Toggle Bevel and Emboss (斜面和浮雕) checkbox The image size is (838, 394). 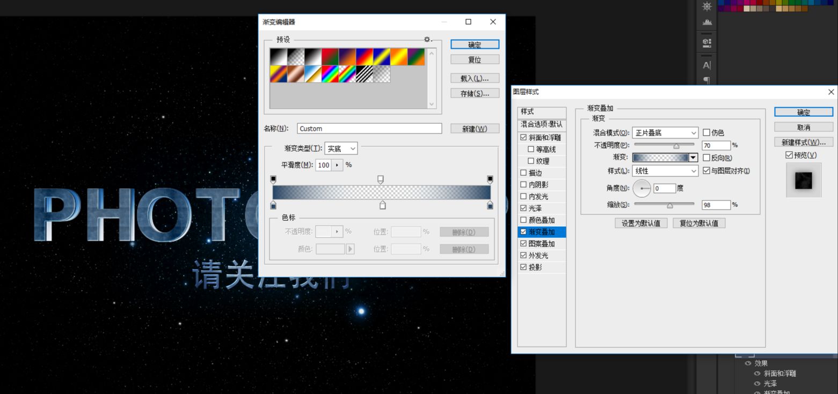click(x=523, y=138)
